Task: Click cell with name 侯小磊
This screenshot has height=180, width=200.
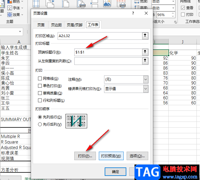Action: coord(15,73)
